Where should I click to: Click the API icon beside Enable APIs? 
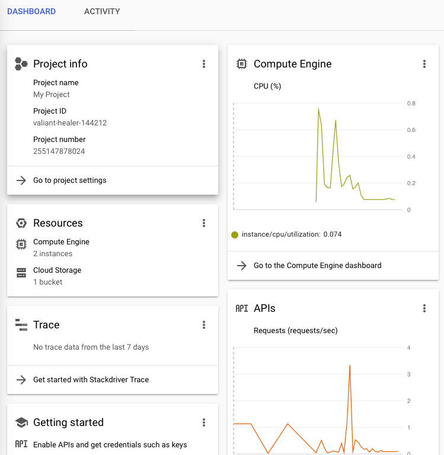21,444
